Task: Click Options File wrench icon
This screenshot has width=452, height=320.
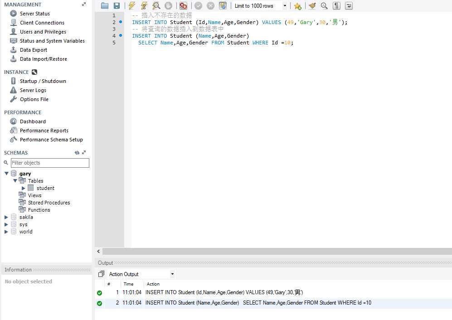Action: (x=13, y=99)
